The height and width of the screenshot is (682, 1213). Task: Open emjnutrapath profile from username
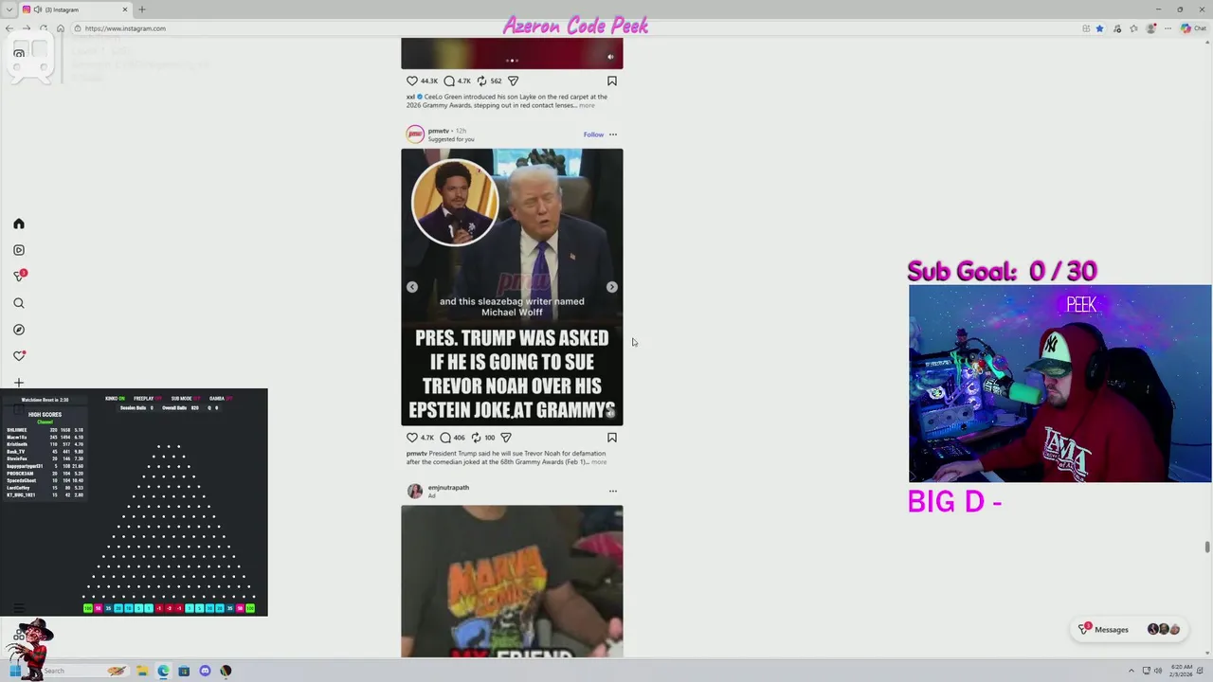[x=448, y=488]
